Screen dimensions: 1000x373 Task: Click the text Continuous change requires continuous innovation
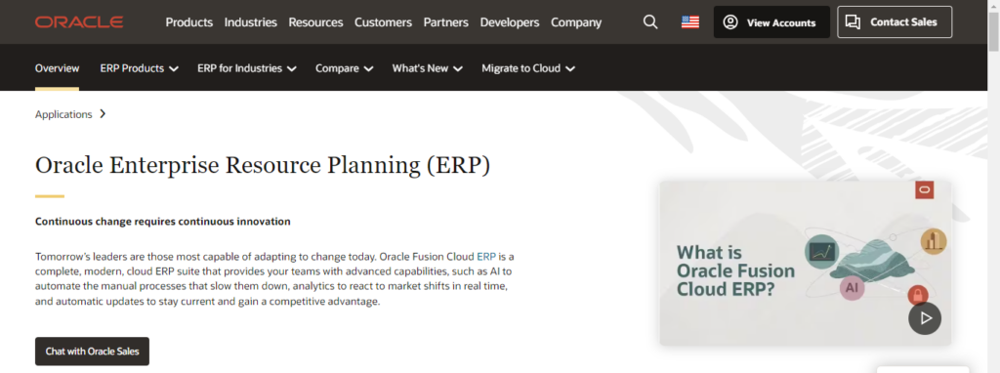163,222
